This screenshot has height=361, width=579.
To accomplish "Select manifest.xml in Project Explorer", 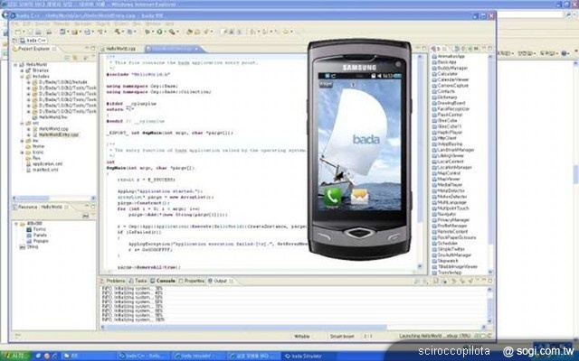I will [43, 169].
